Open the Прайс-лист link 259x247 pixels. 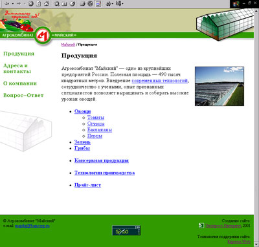(87, 185)
